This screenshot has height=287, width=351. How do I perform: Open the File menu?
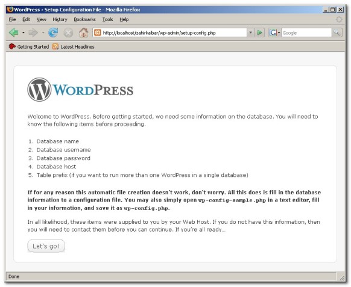12,19
